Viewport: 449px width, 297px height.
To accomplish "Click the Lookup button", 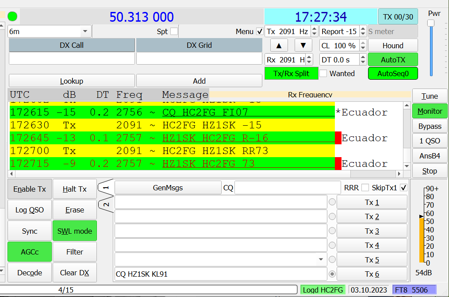I will [72, 81].
